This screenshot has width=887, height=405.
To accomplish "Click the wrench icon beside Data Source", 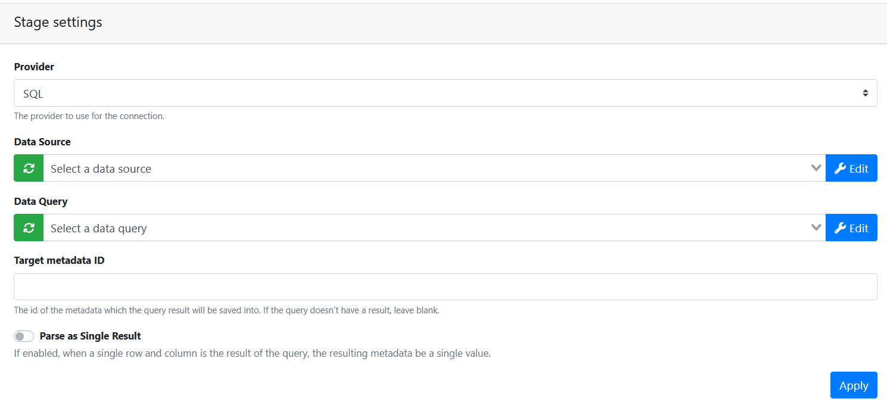I will click(x=841, y=169).
